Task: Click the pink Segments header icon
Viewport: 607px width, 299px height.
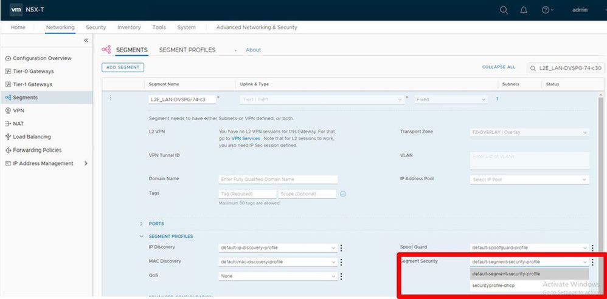Action: coord(106,49)
